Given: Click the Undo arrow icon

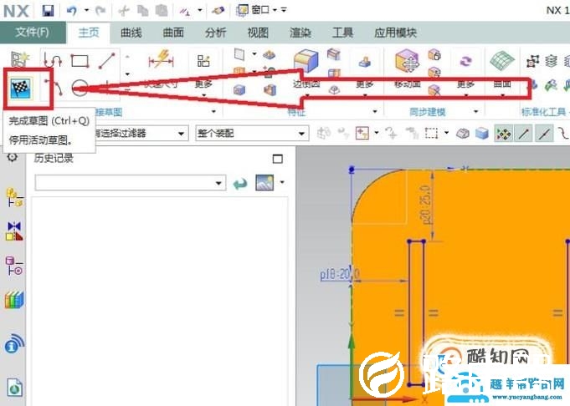Looking at the screenshot, I should pyautogui.click(x=72, y=11).
